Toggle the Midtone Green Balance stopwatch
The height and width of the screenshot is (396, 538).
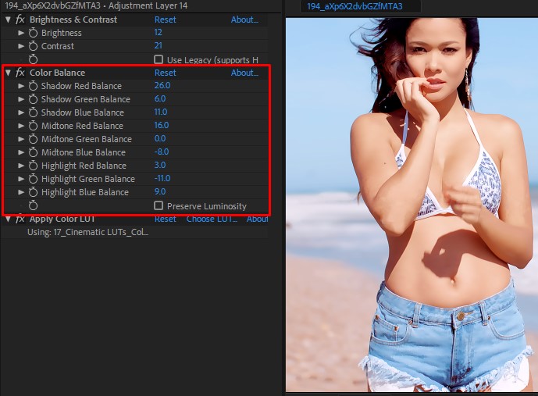click(33, 139)
